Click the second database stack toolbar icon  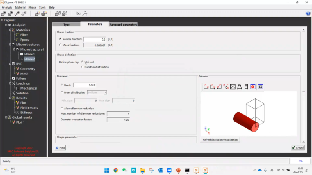coord(65,13)
